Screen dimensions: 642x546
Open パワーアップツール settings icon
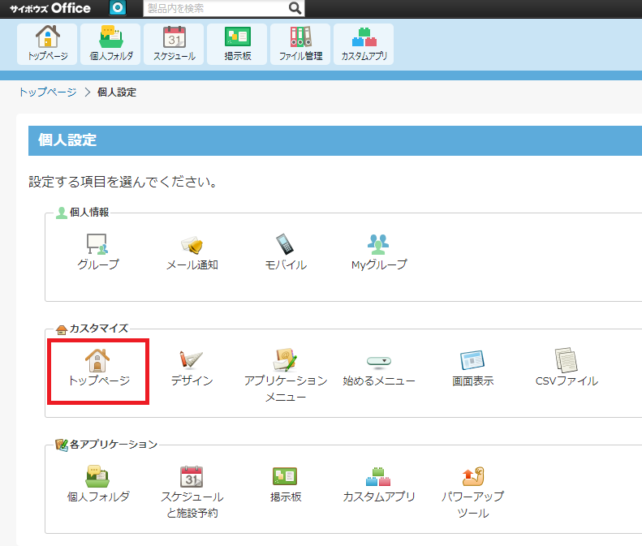point(472,476)
